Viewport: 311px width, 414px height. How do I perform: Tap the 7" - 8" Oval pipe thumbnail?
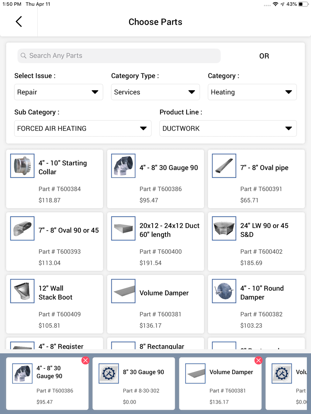pyautogui.click(x=224, y=166)
